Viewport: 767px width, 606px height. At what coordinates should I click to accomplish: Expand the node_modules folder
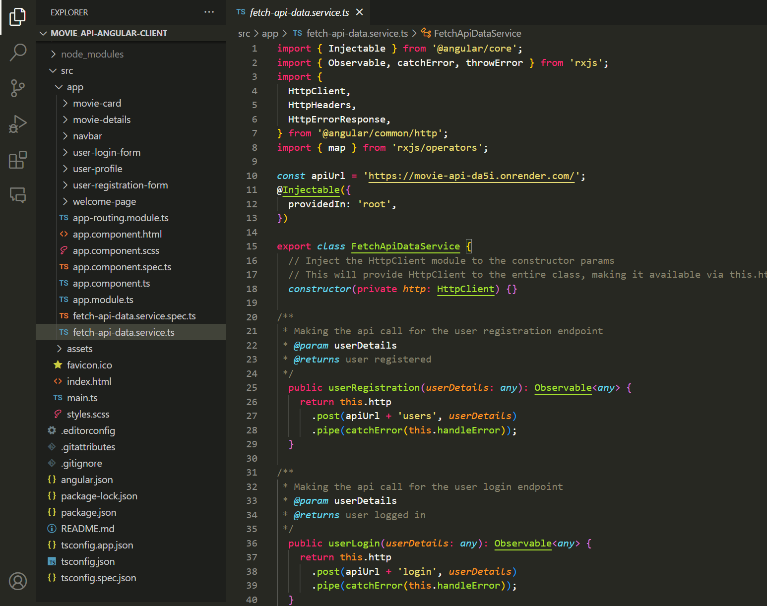tap(131, 54)
